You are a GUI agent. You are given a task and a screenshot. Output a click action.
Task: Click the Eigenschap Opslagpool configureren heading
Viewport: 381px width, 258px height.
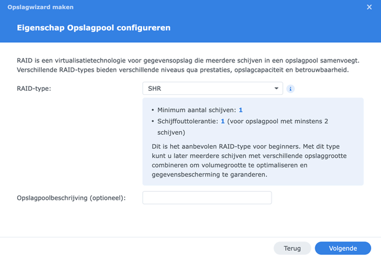tap(93, 28)
